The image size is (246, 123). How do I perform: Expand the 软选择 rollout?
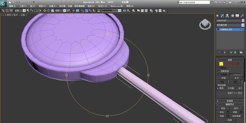coord(230,101)
